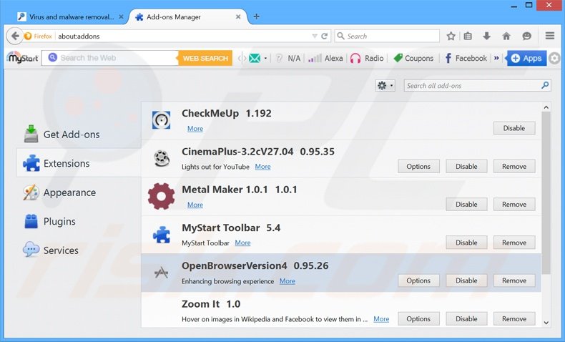Click the back navigation arrow

pyautogui.click(x=14, y=36)
